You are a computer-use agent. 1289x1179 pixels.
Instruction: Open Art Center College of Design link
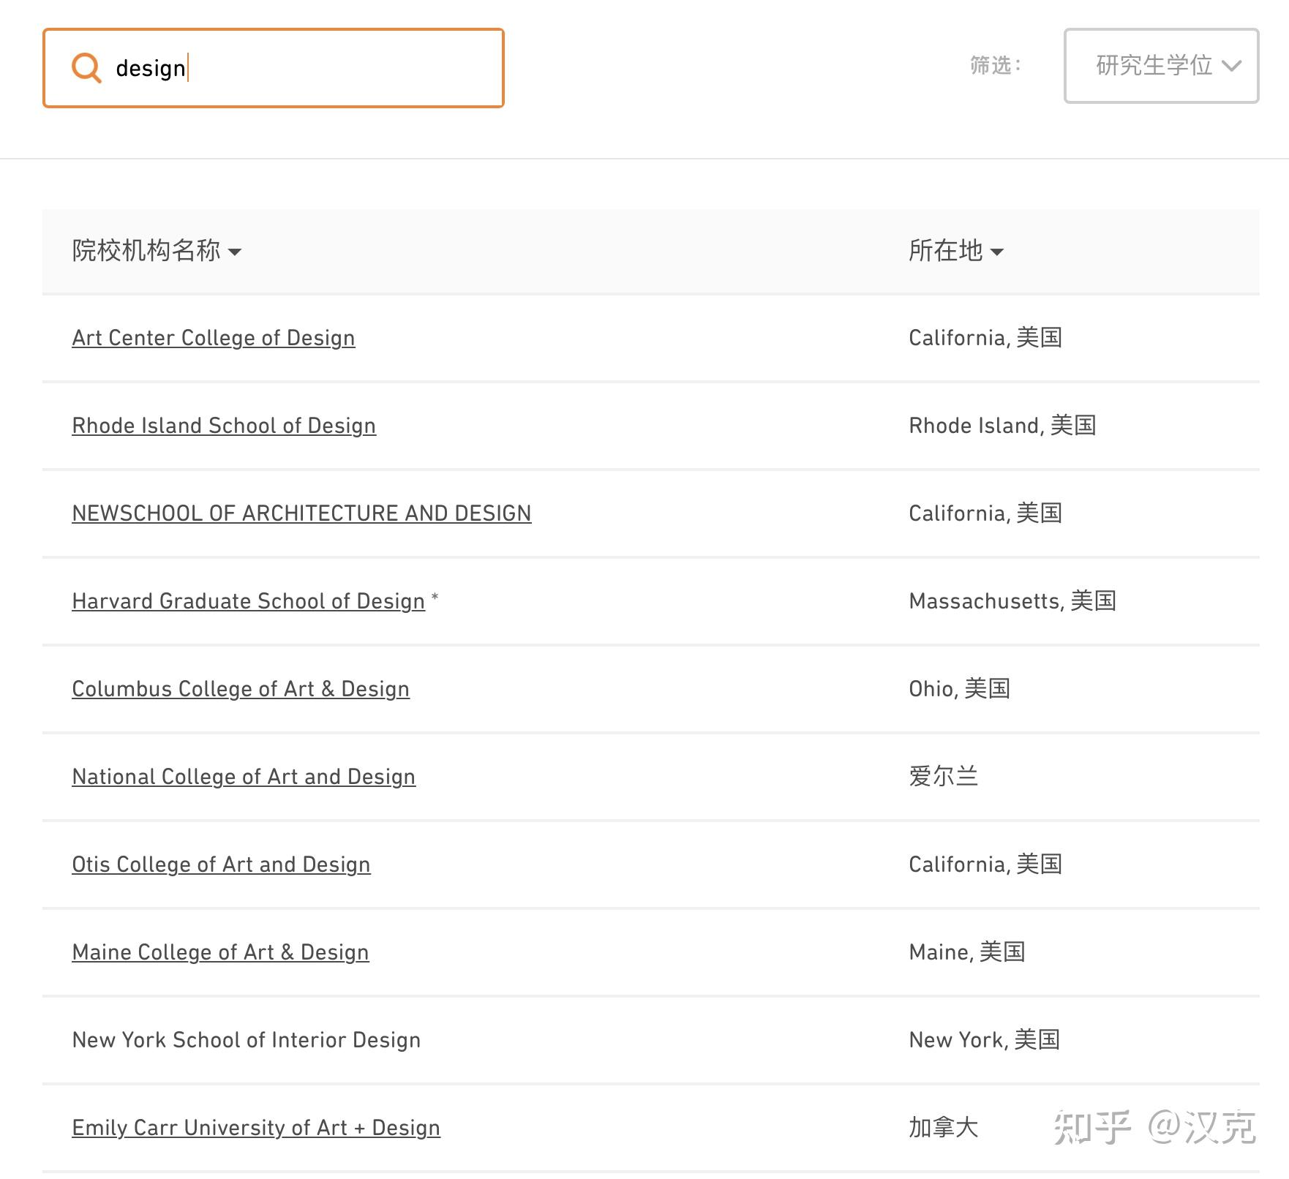[x=214, y=338]
